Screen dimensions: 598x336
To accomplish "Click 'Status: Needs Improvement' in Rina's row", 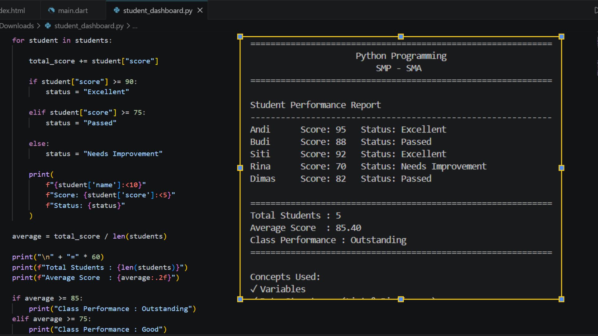I will point(424,166).
